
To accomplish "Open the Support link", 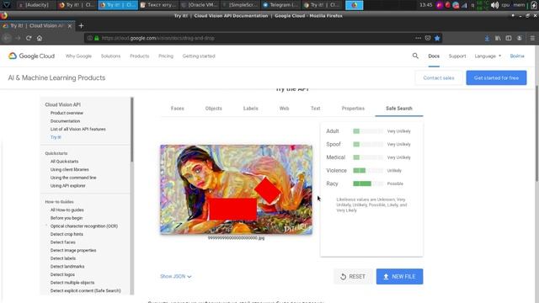I will tap(457, 56).
